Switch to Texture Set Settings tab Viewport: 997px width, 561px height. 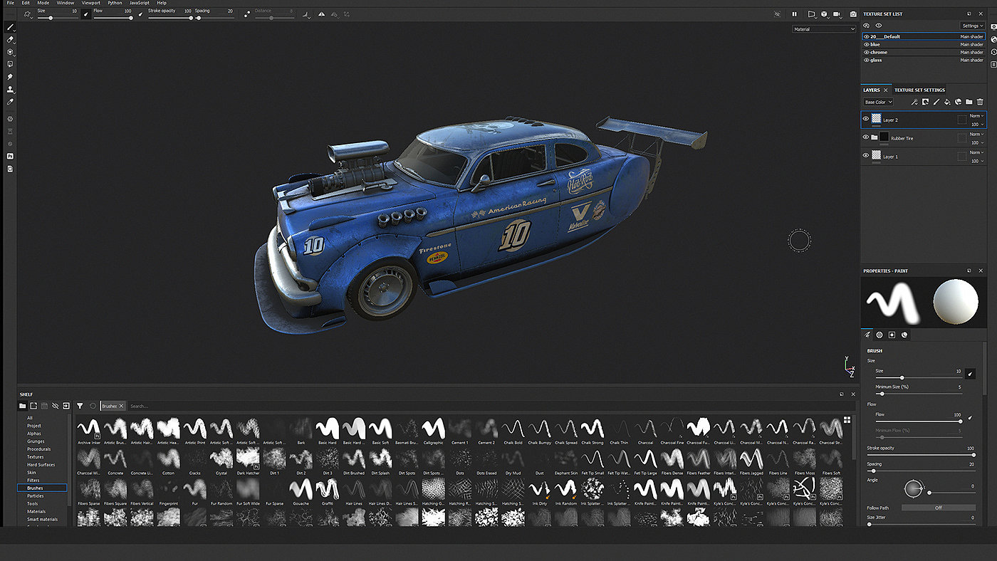[919, 90]
